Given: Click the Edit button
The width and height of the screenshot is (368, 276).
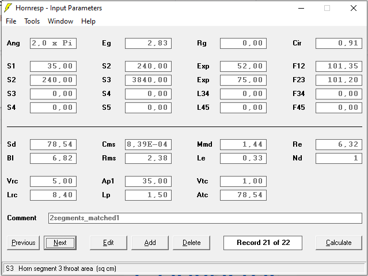Looking at the screenshot, I should click(x=108, y=243).
